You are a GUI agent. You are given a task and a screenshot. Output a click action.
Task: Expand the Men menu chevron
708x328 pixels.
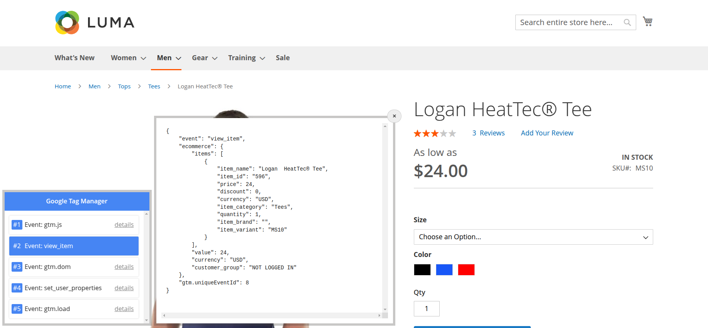coord(178,58)
